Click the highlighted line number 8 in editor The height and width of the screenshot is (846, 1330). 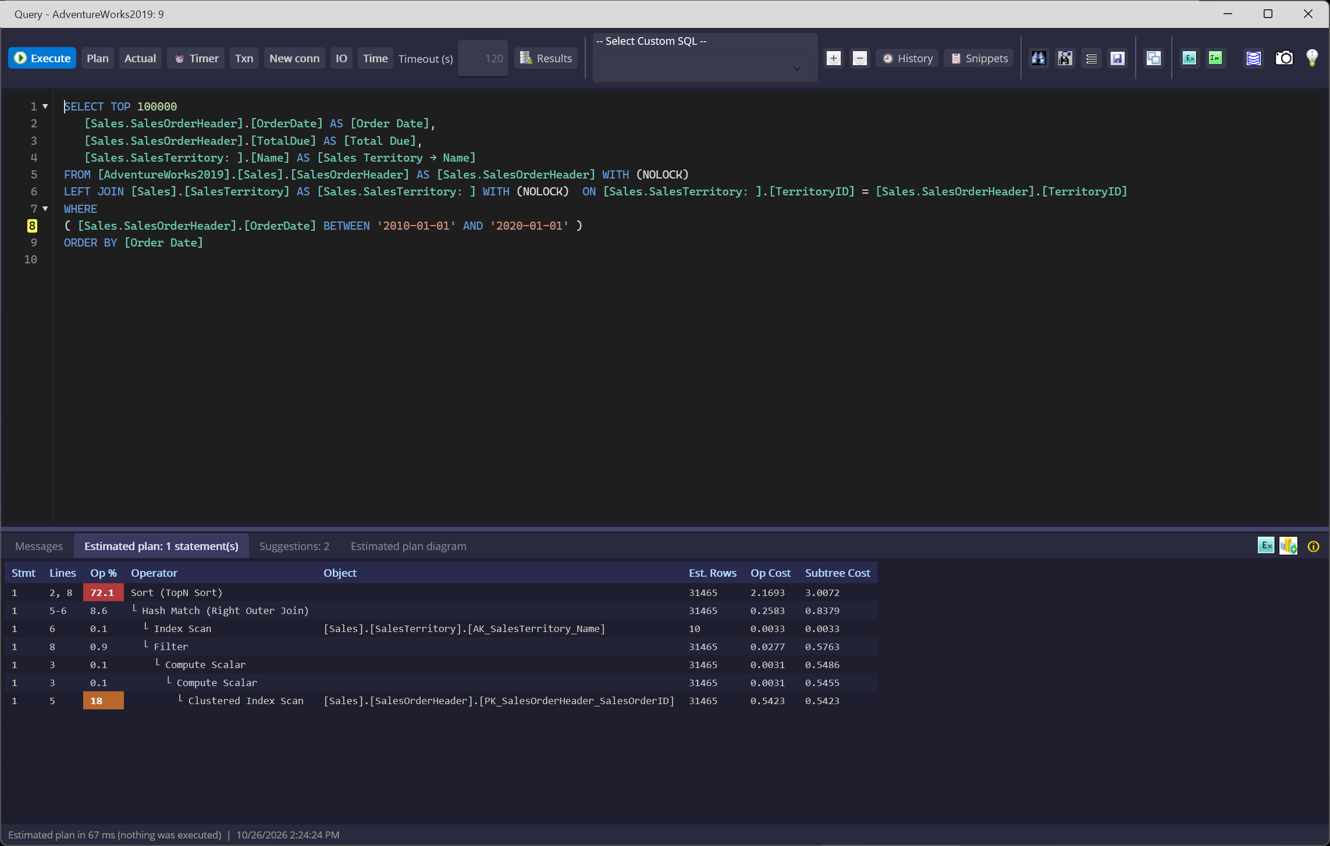(32, 226)
